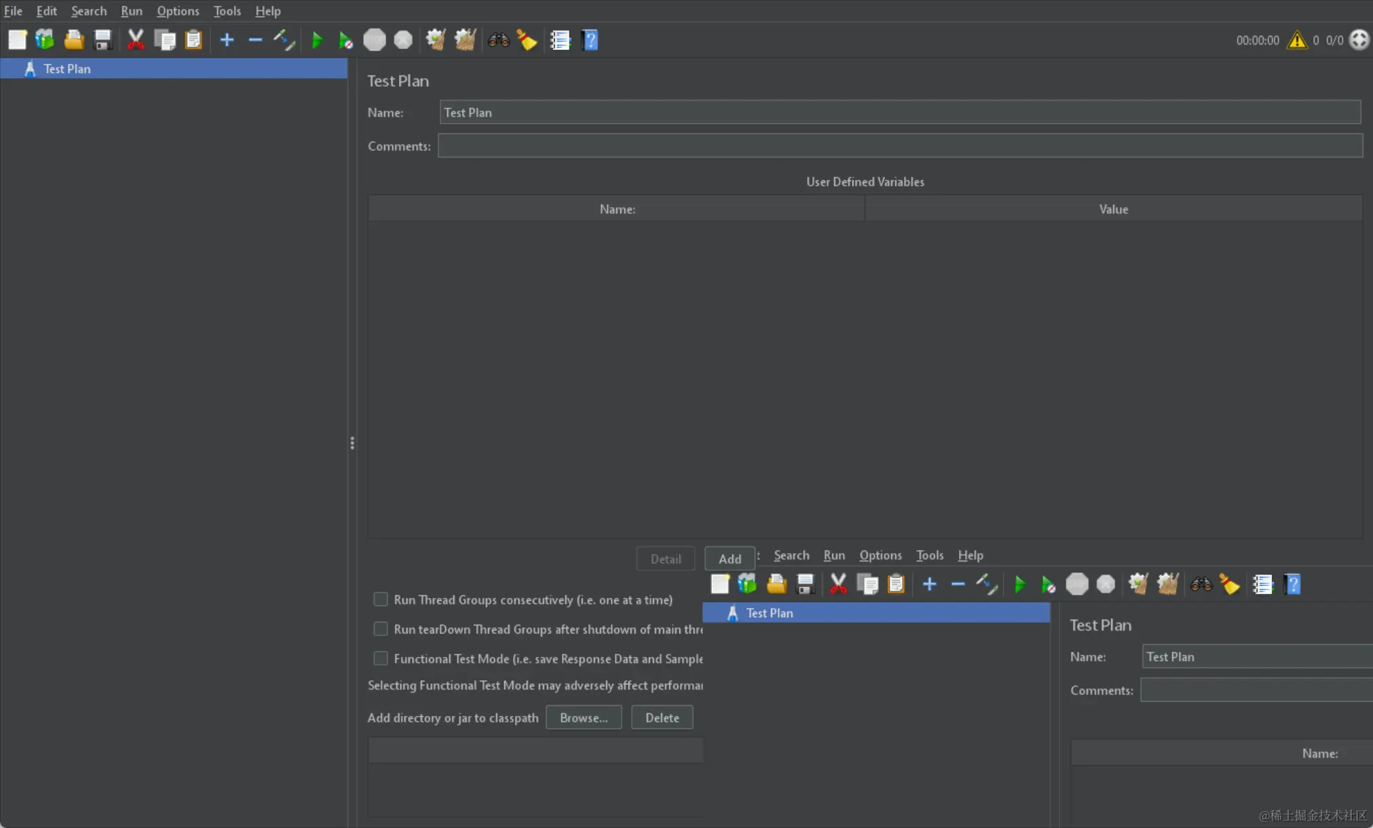Click the Add variable button
The image size is (1373, 828).
click(730, 559)
